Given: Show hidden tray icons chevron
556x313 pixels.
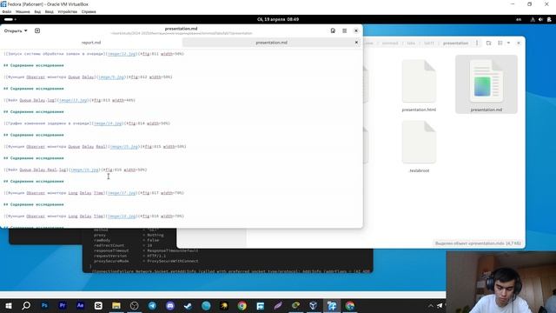Looking at the screenshot, I should [x=431, y=305].
